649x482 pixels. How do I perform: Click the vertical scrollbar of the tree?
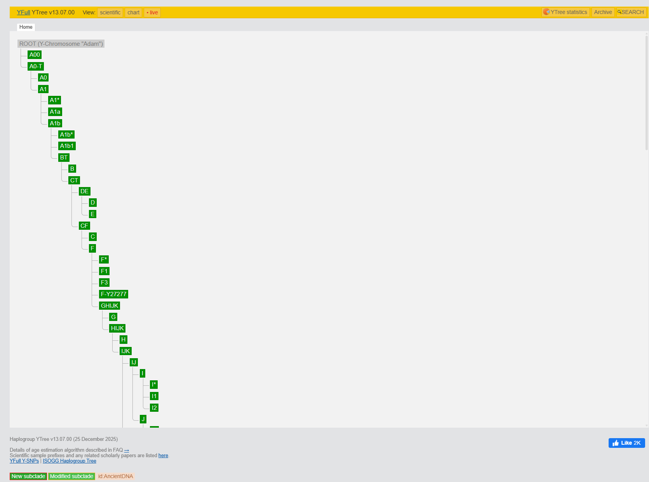point(646,93)
